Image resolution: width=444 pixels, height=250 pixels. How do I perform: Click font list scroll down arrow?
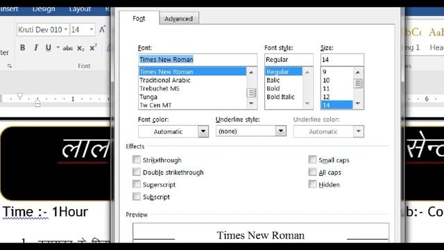251,103
